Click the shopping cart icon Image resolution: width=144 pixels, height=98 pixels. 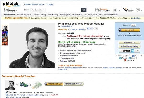point(125,10)
